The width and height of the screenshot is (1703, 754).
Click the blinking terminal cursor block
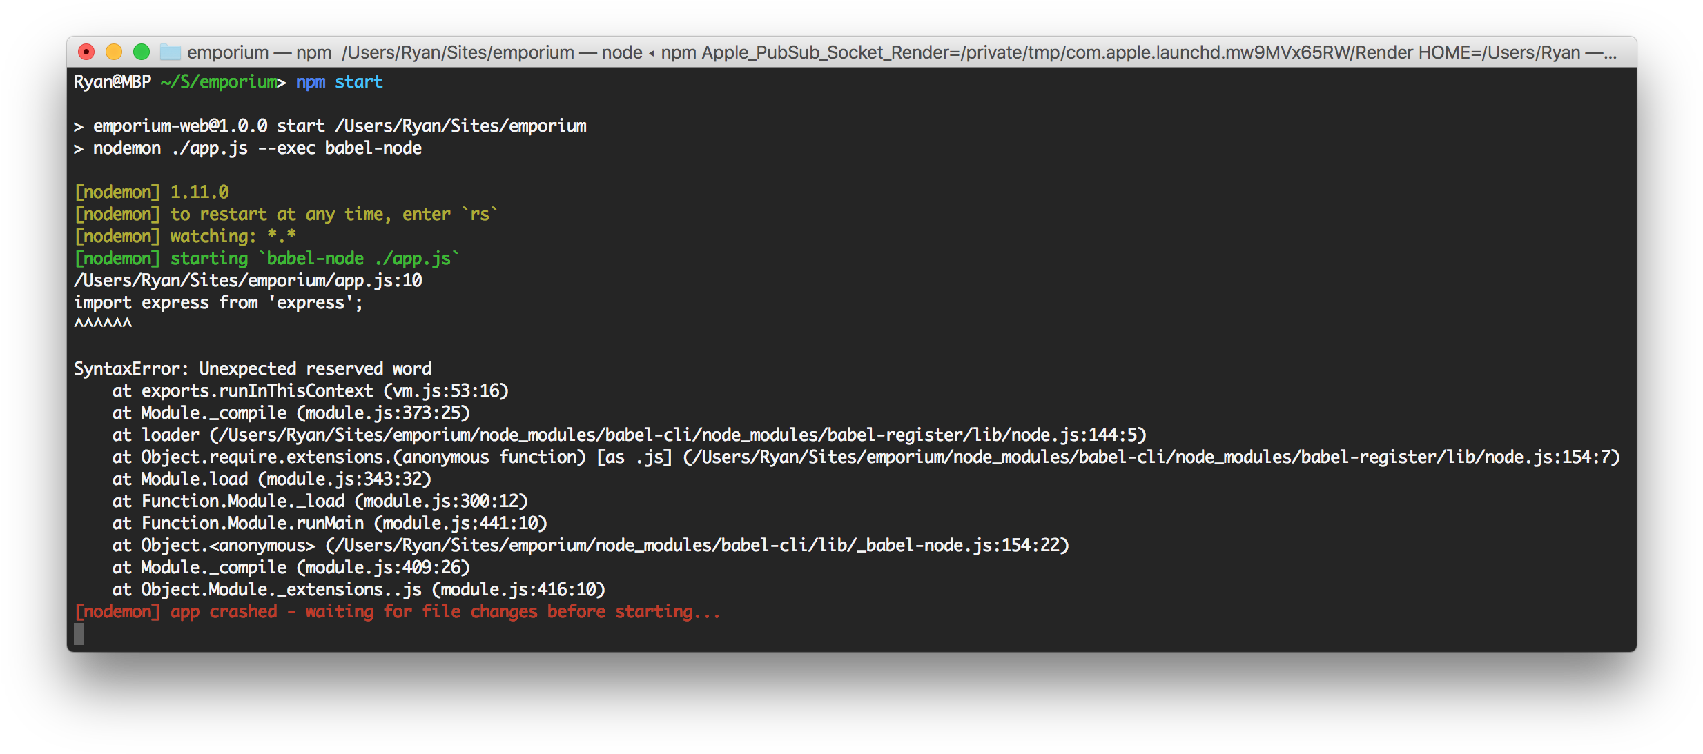tap(78, 634)
